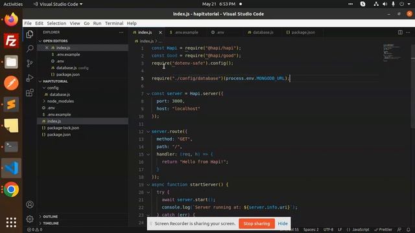Image resolution: width=415 pixels, height=233 pixels.
Task: Open the Terminal menu
Action: point(114,23)
